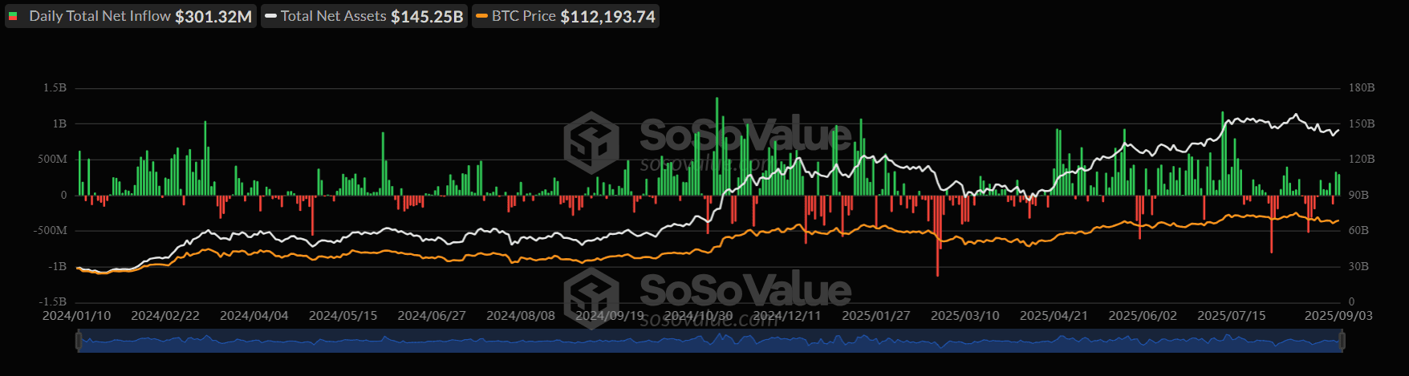The height and width of the screenshot is (376, 1409).
Task: Click the green-red Daily Net Inflow legend icon
Action: coord(14,16)
